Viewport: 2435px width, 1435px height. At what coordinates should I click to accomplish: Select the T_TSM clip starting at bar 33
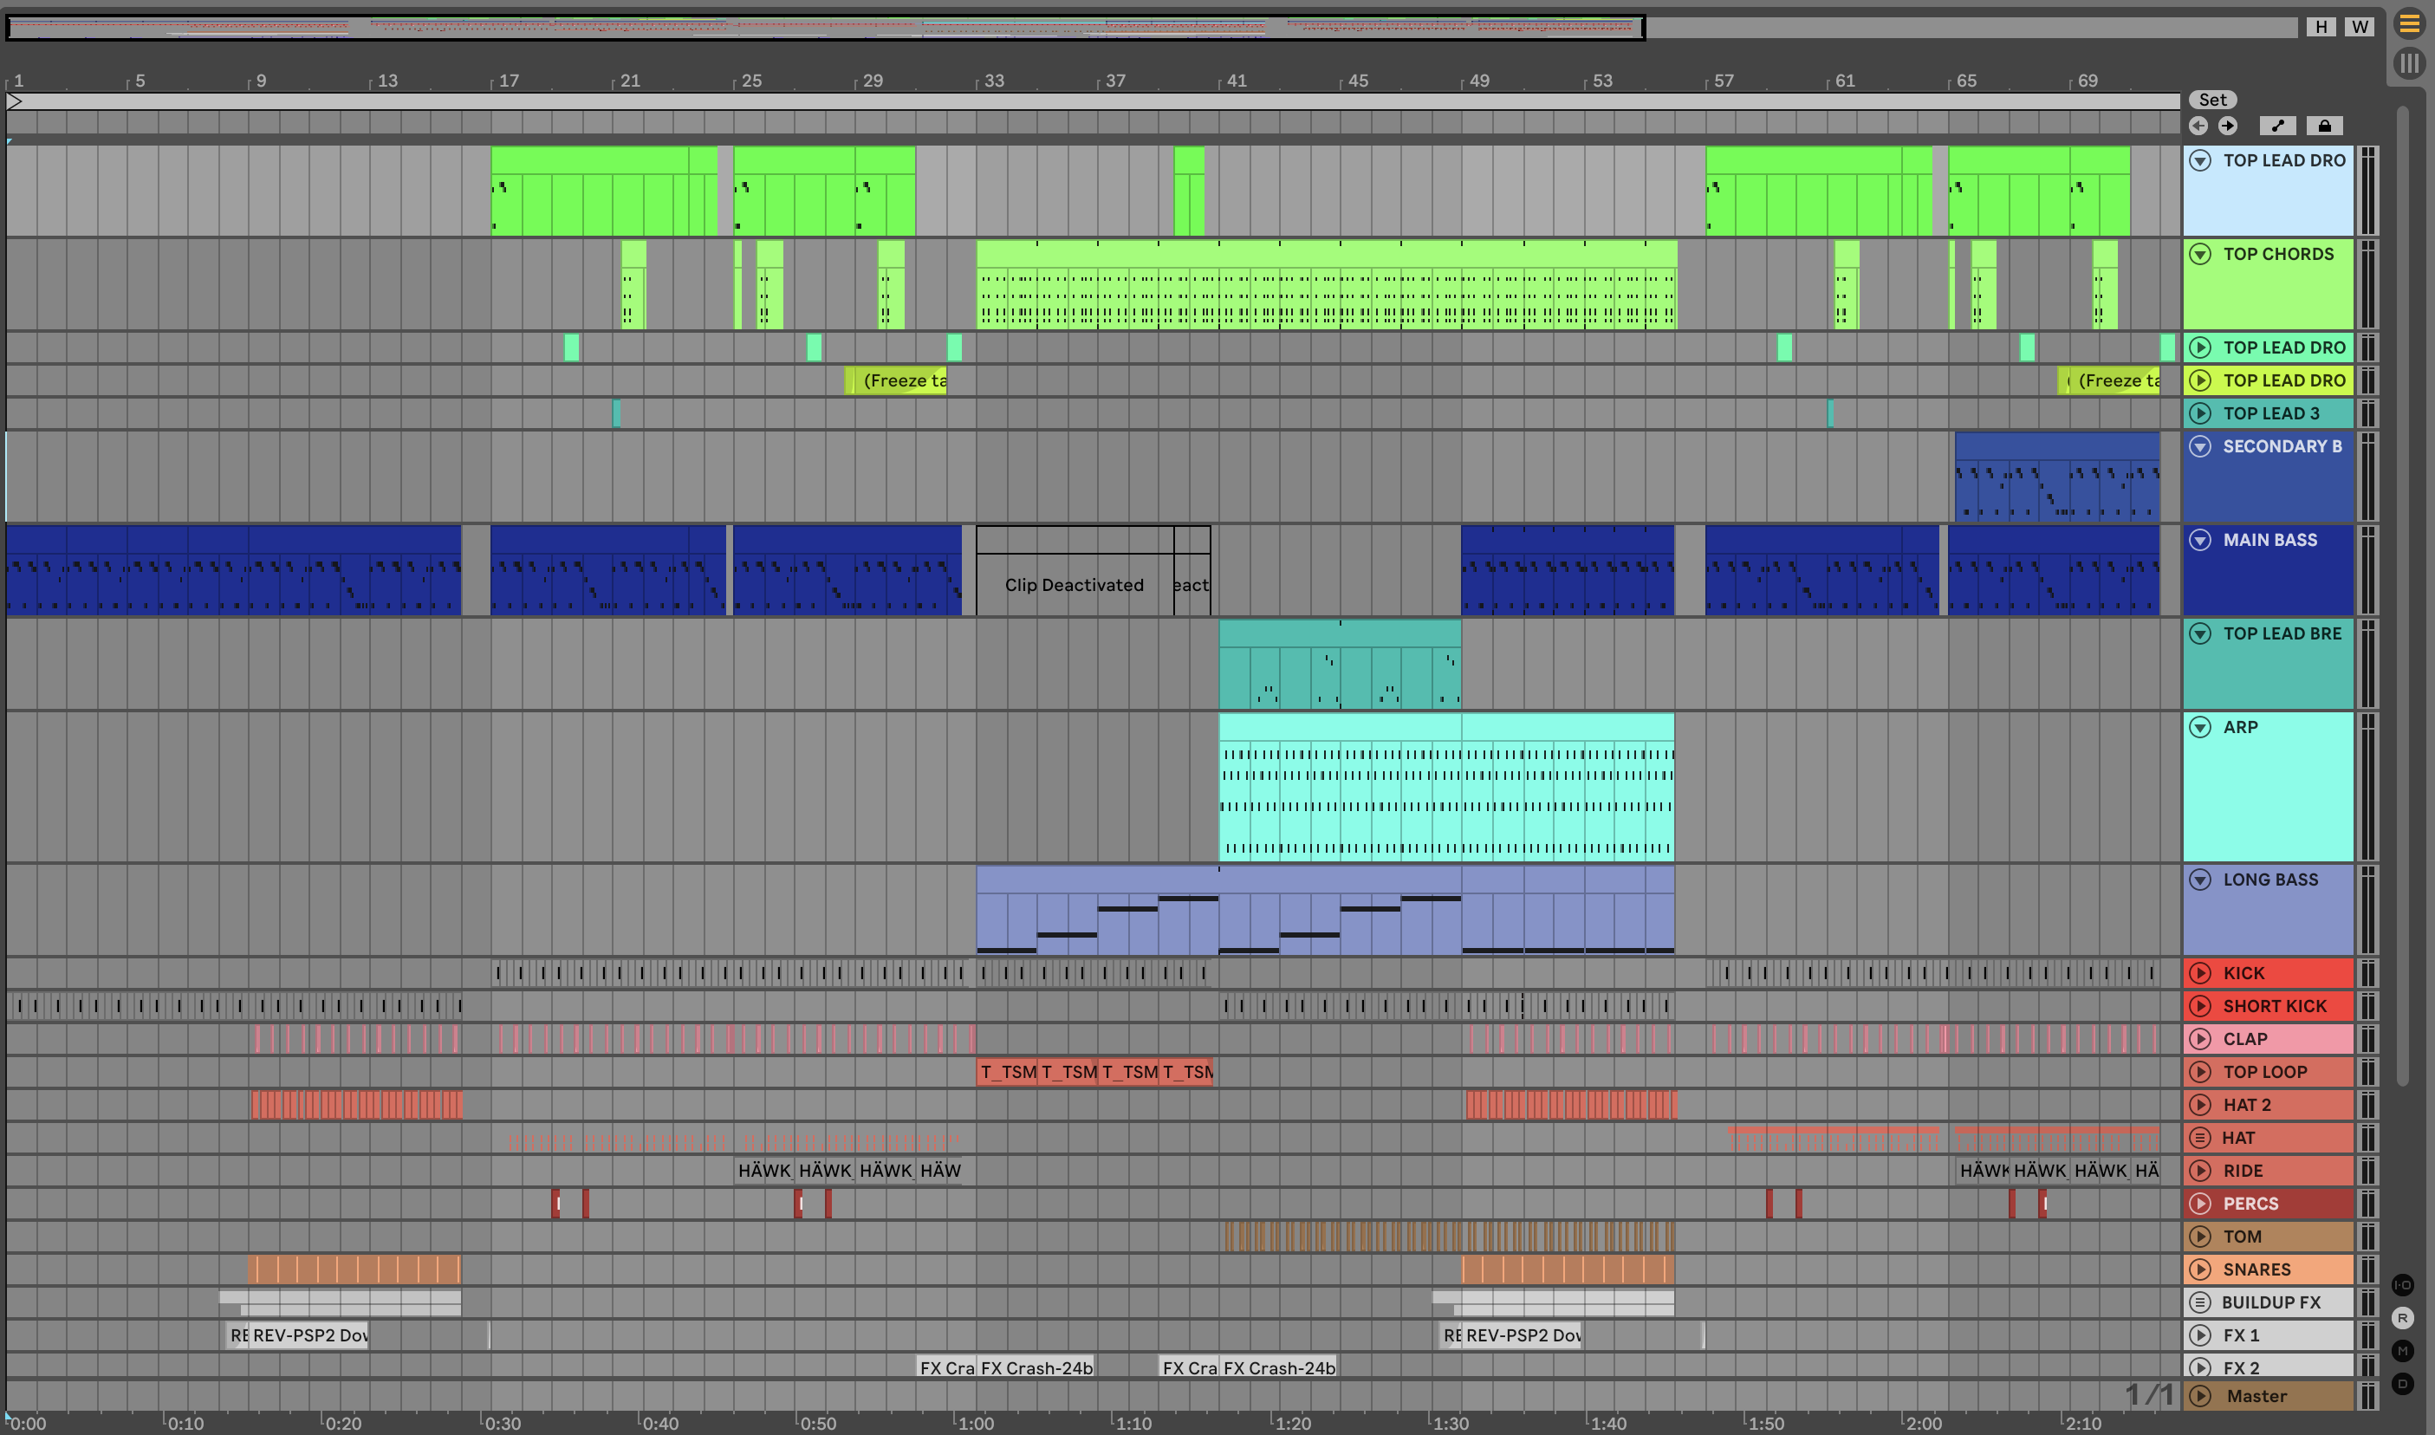point(1007,1071)
